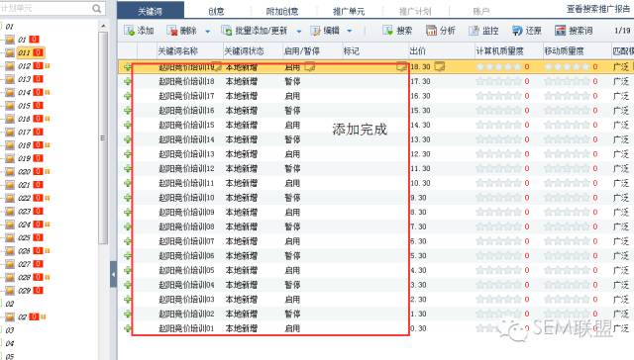Open the 搜索词 search terms tool
Viewport: 634px width, 360px height.
pyautogui.click(x=574, y=31)
